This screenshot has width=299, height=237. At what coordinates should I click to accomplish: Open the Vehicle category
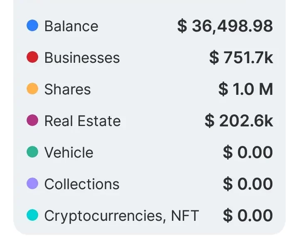coord(69,153)
